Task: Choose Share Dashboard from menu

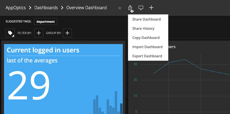Action: tap(148, 19)
